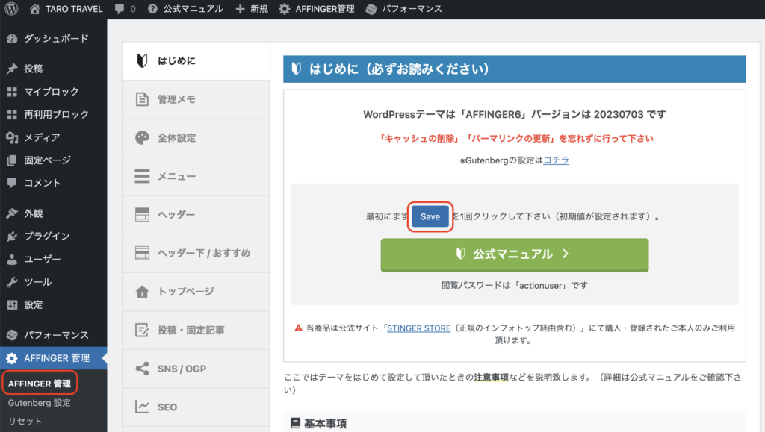The image size is (765, 432).
Task: Open 公式マニュアル in the admin bar
Action: 193,9
